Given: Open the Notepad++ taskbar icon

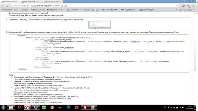Looking at the screenshot, I should point(93,108).
